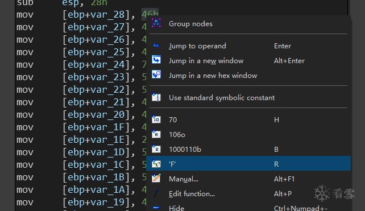The image size is (365, 211).
Task: Click the Manual operand pencil icon
Action: (156, 179)
